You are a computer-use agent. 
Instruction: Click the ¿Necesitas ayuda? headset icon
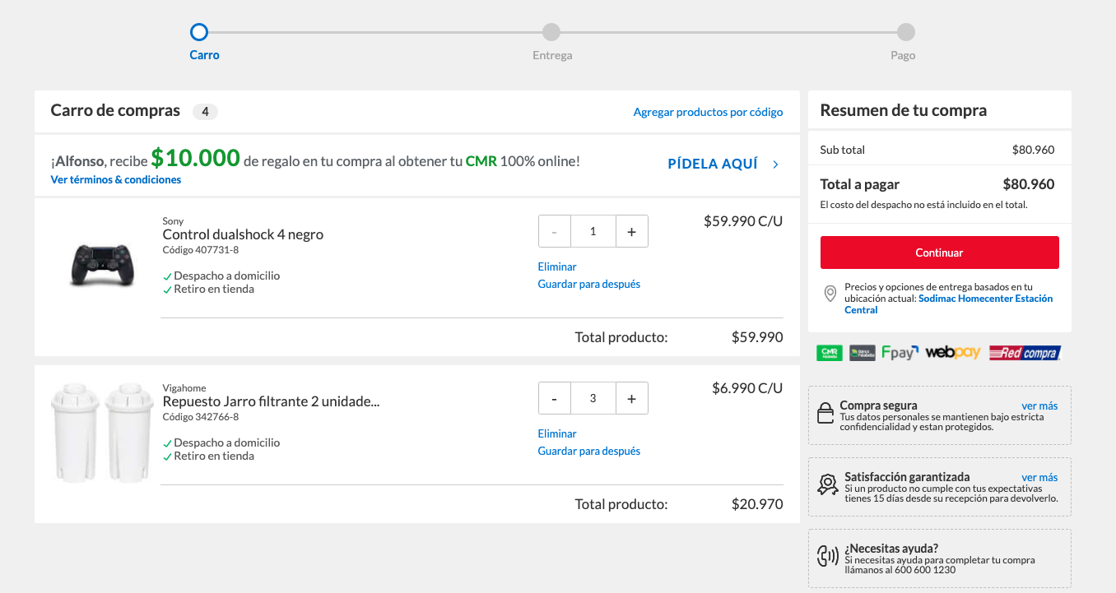point(827,555)
